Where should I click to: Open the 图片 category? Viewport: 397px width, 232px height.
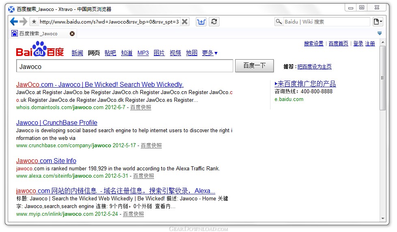pyautogui.click(x=159, y=53)
